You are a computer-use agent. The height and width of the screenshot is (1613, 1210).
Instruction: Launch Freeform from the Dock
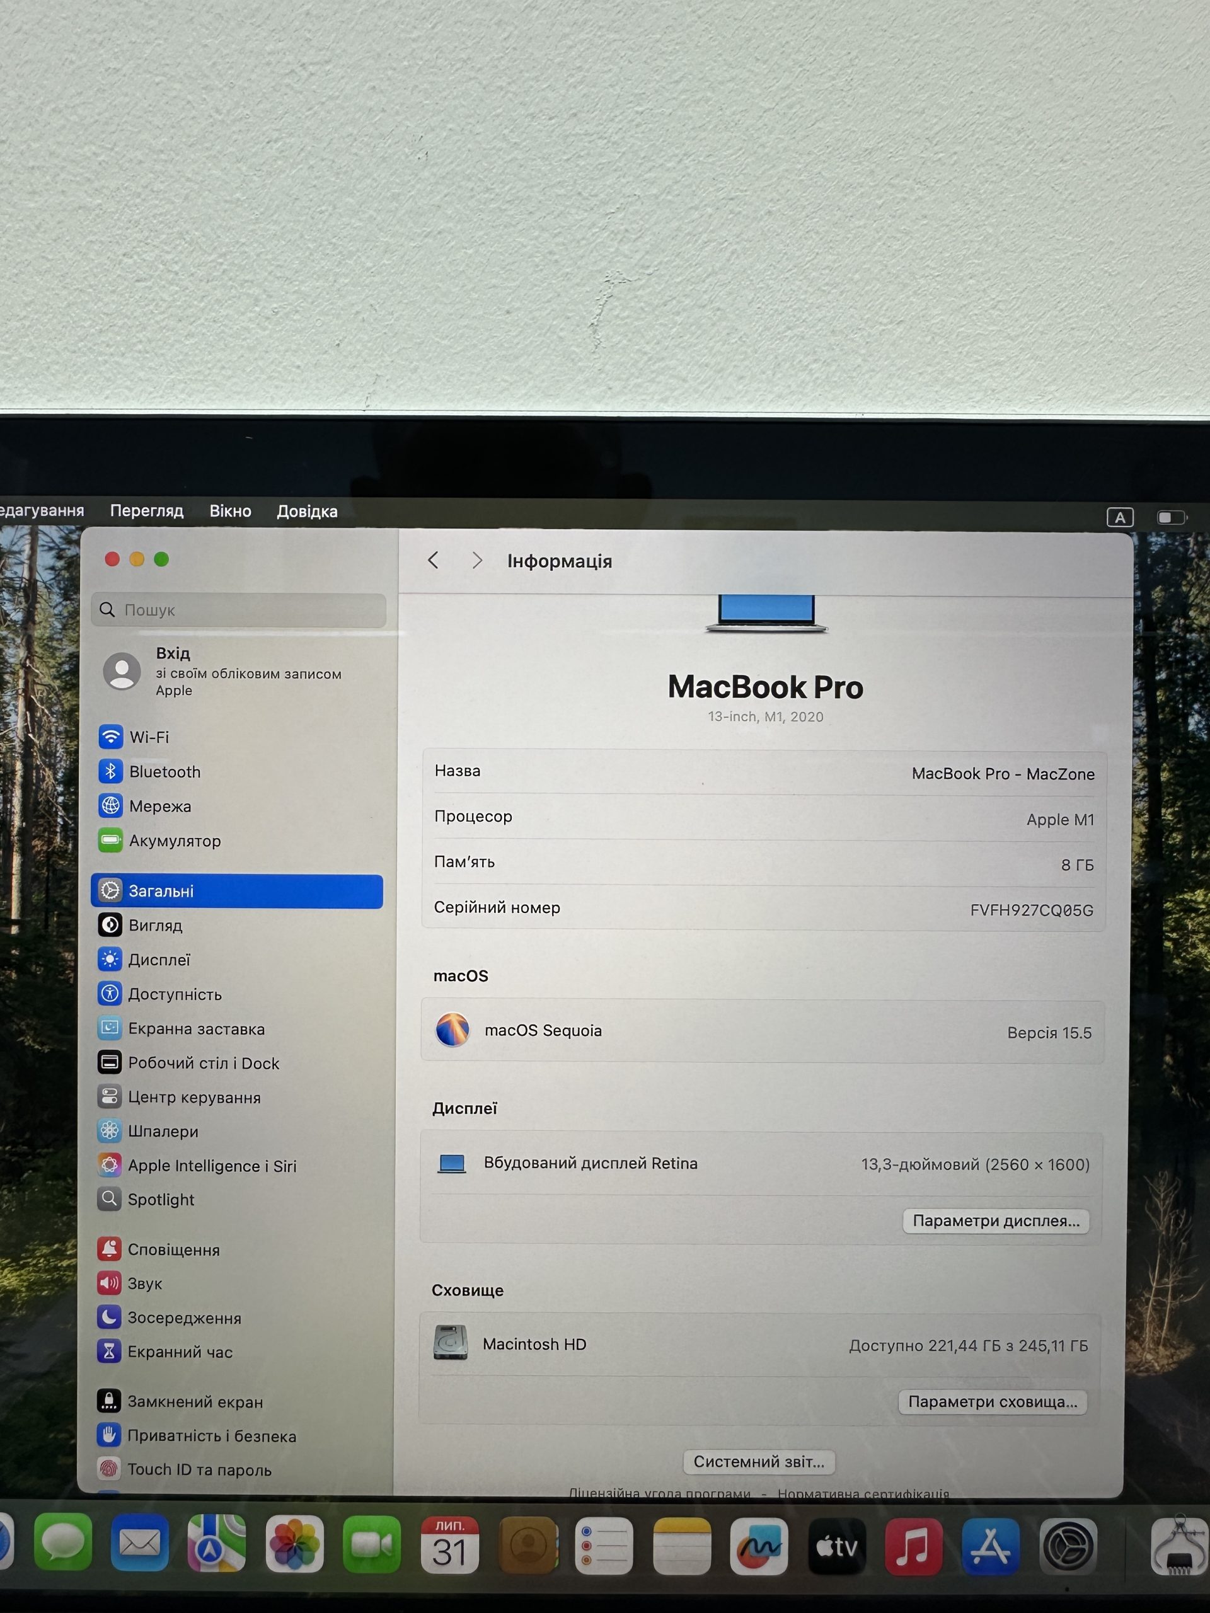[759, 1547]
